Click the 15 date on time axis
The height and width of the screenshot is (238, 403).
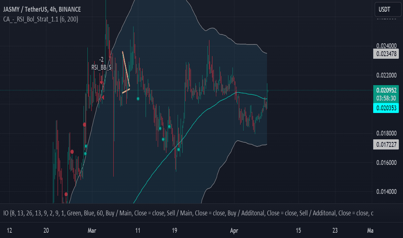click(298, 231)
